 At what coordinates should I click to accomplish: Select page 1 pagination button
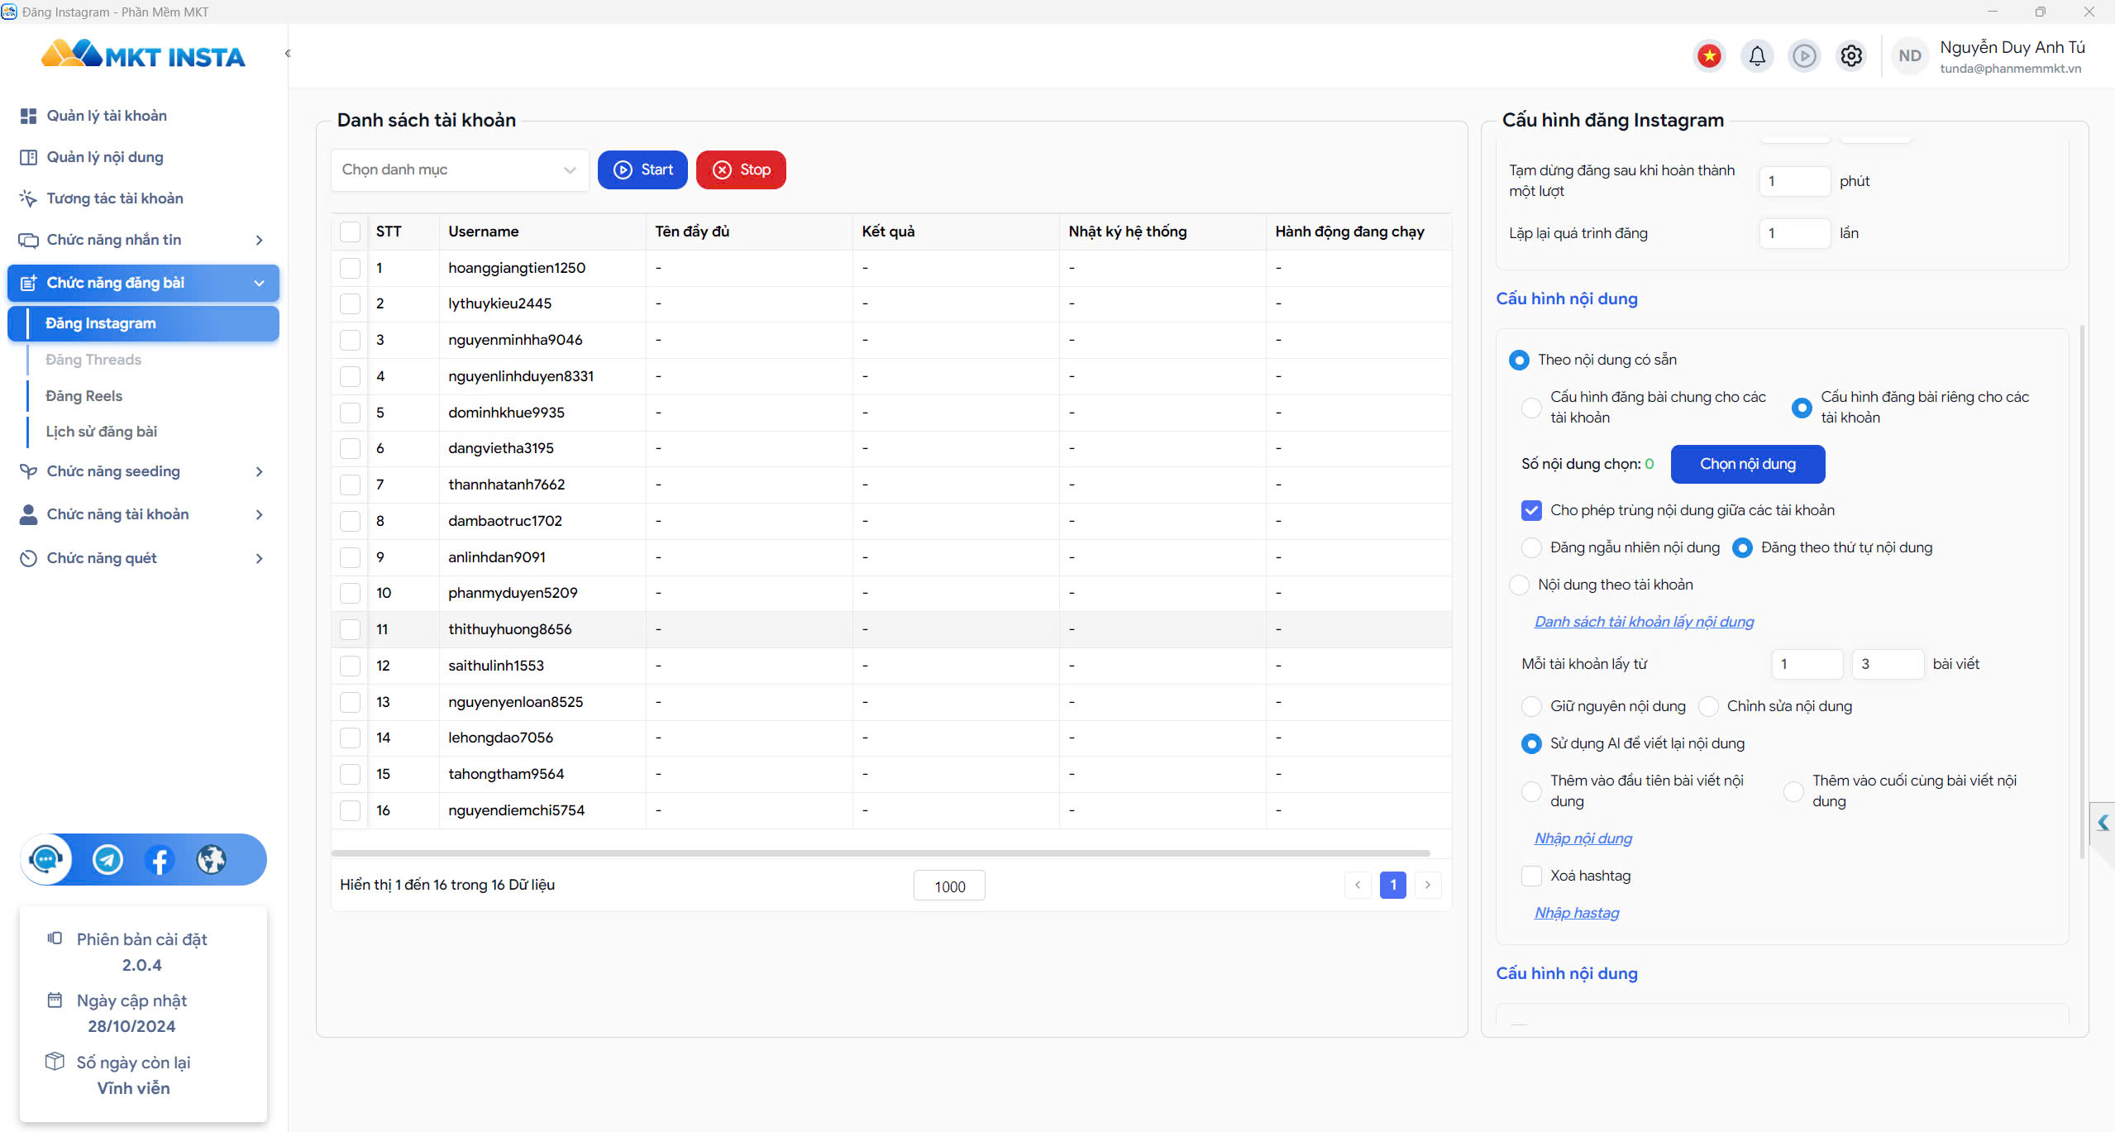tap(1393, 885)
